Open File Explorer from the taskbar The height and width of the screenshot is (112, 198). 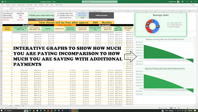click(x=34, y=111)
